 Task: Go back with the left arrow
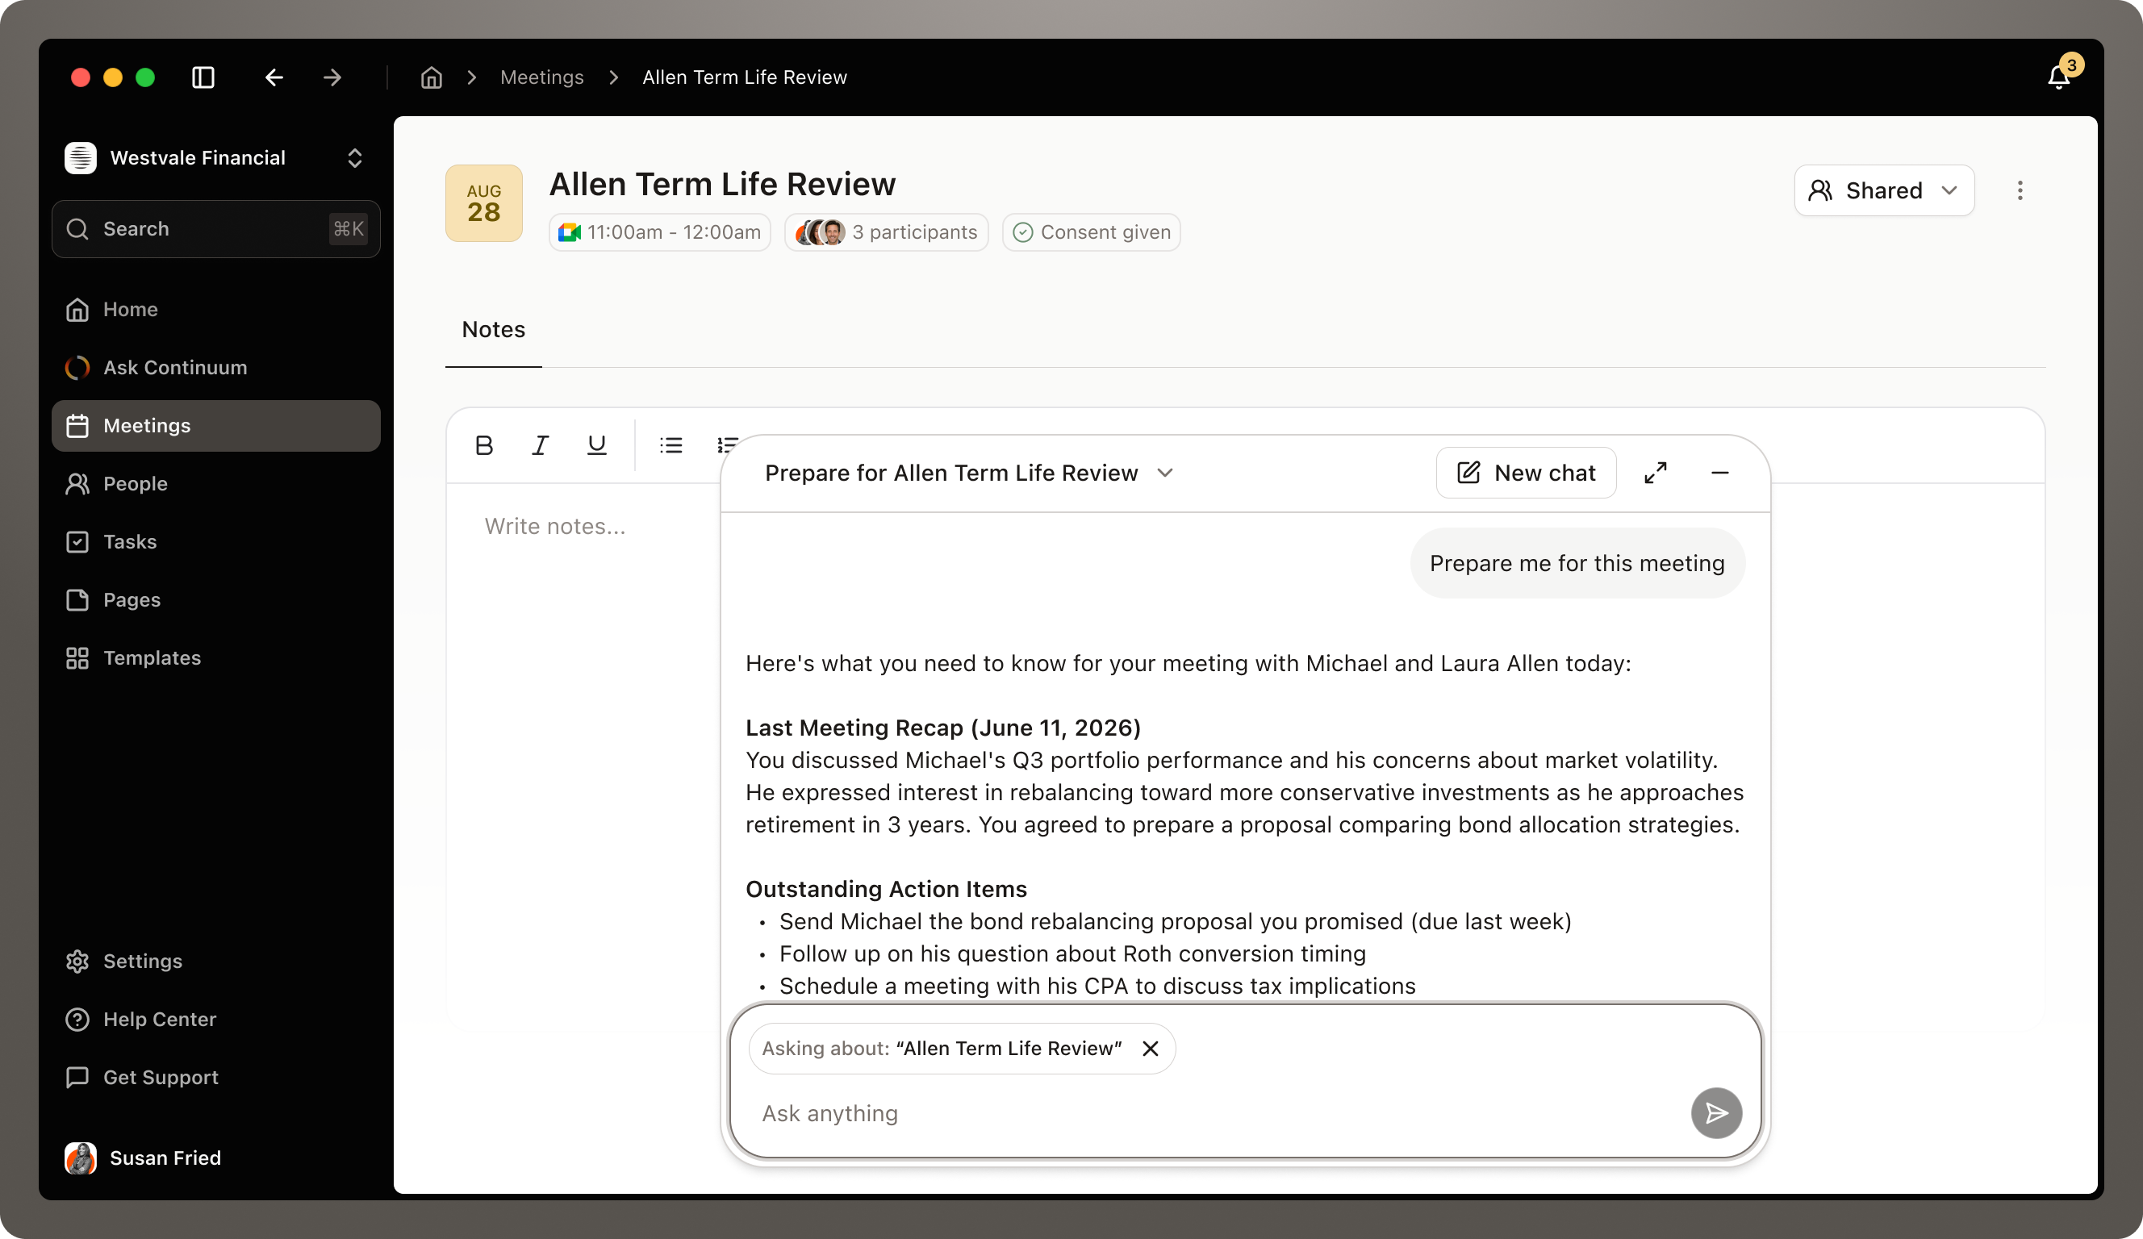click(274, 77)
